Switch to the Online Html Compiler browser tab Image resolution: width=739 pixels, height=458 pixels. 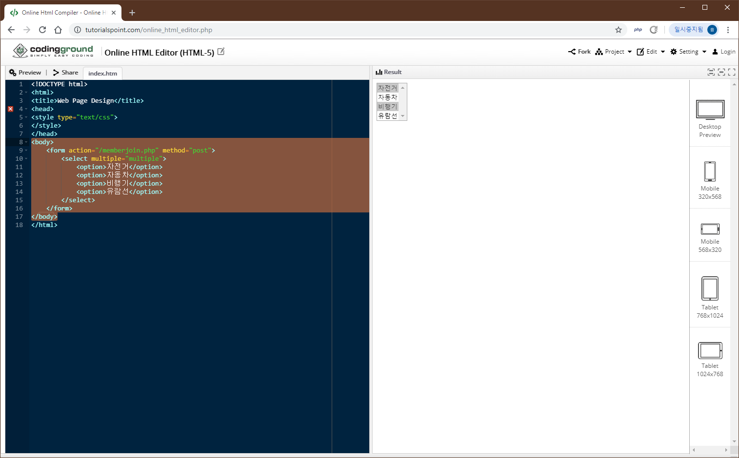point(62,13)
